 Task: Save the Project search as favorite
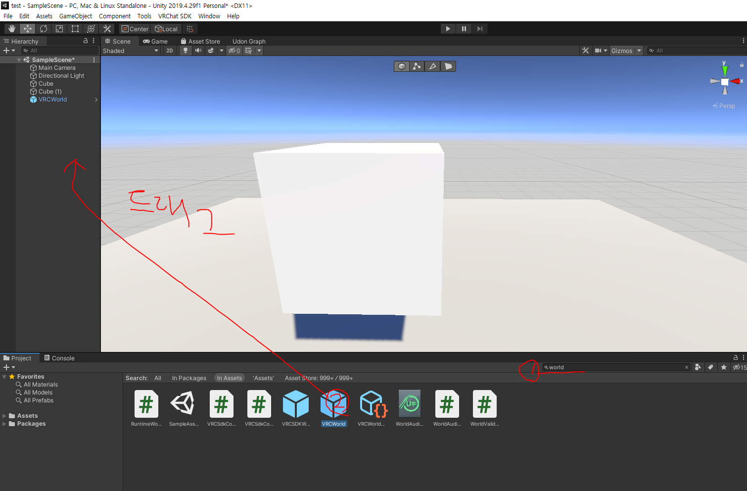(x=724, y=367)
